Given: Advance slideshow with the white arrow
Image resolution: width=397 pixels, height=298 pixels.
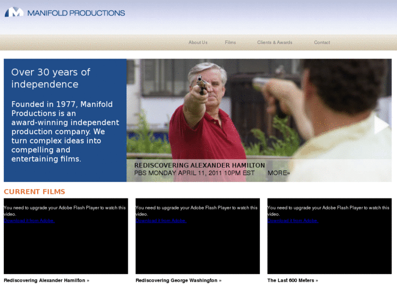Looking at the screenshot, I should 381,124.
